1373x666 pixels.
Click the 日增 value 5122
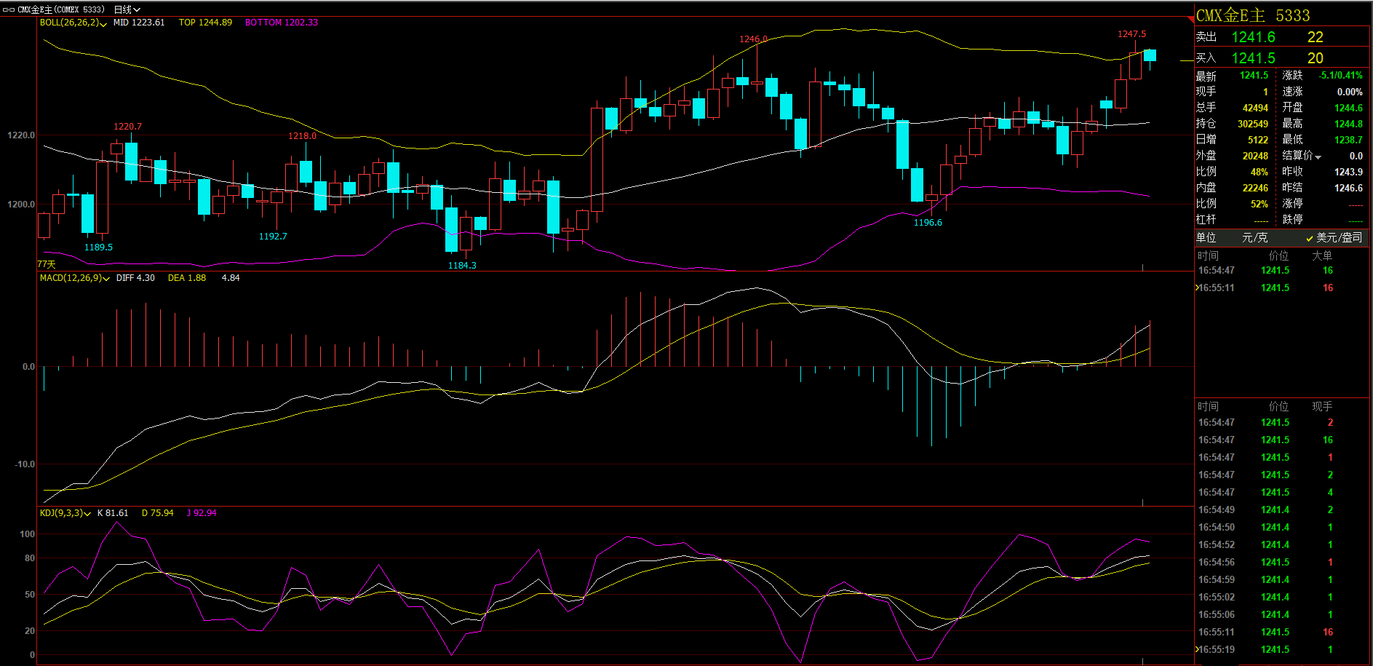[1258, 140]
